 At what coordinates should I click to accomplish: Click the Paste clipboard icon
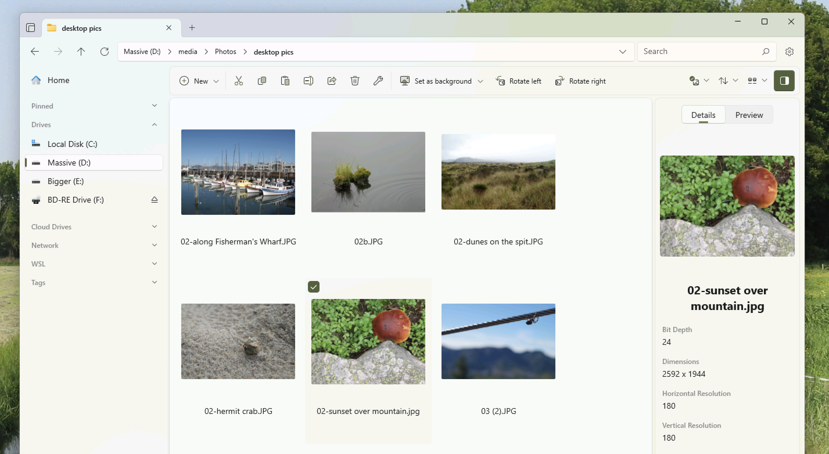tap(285, 81)
